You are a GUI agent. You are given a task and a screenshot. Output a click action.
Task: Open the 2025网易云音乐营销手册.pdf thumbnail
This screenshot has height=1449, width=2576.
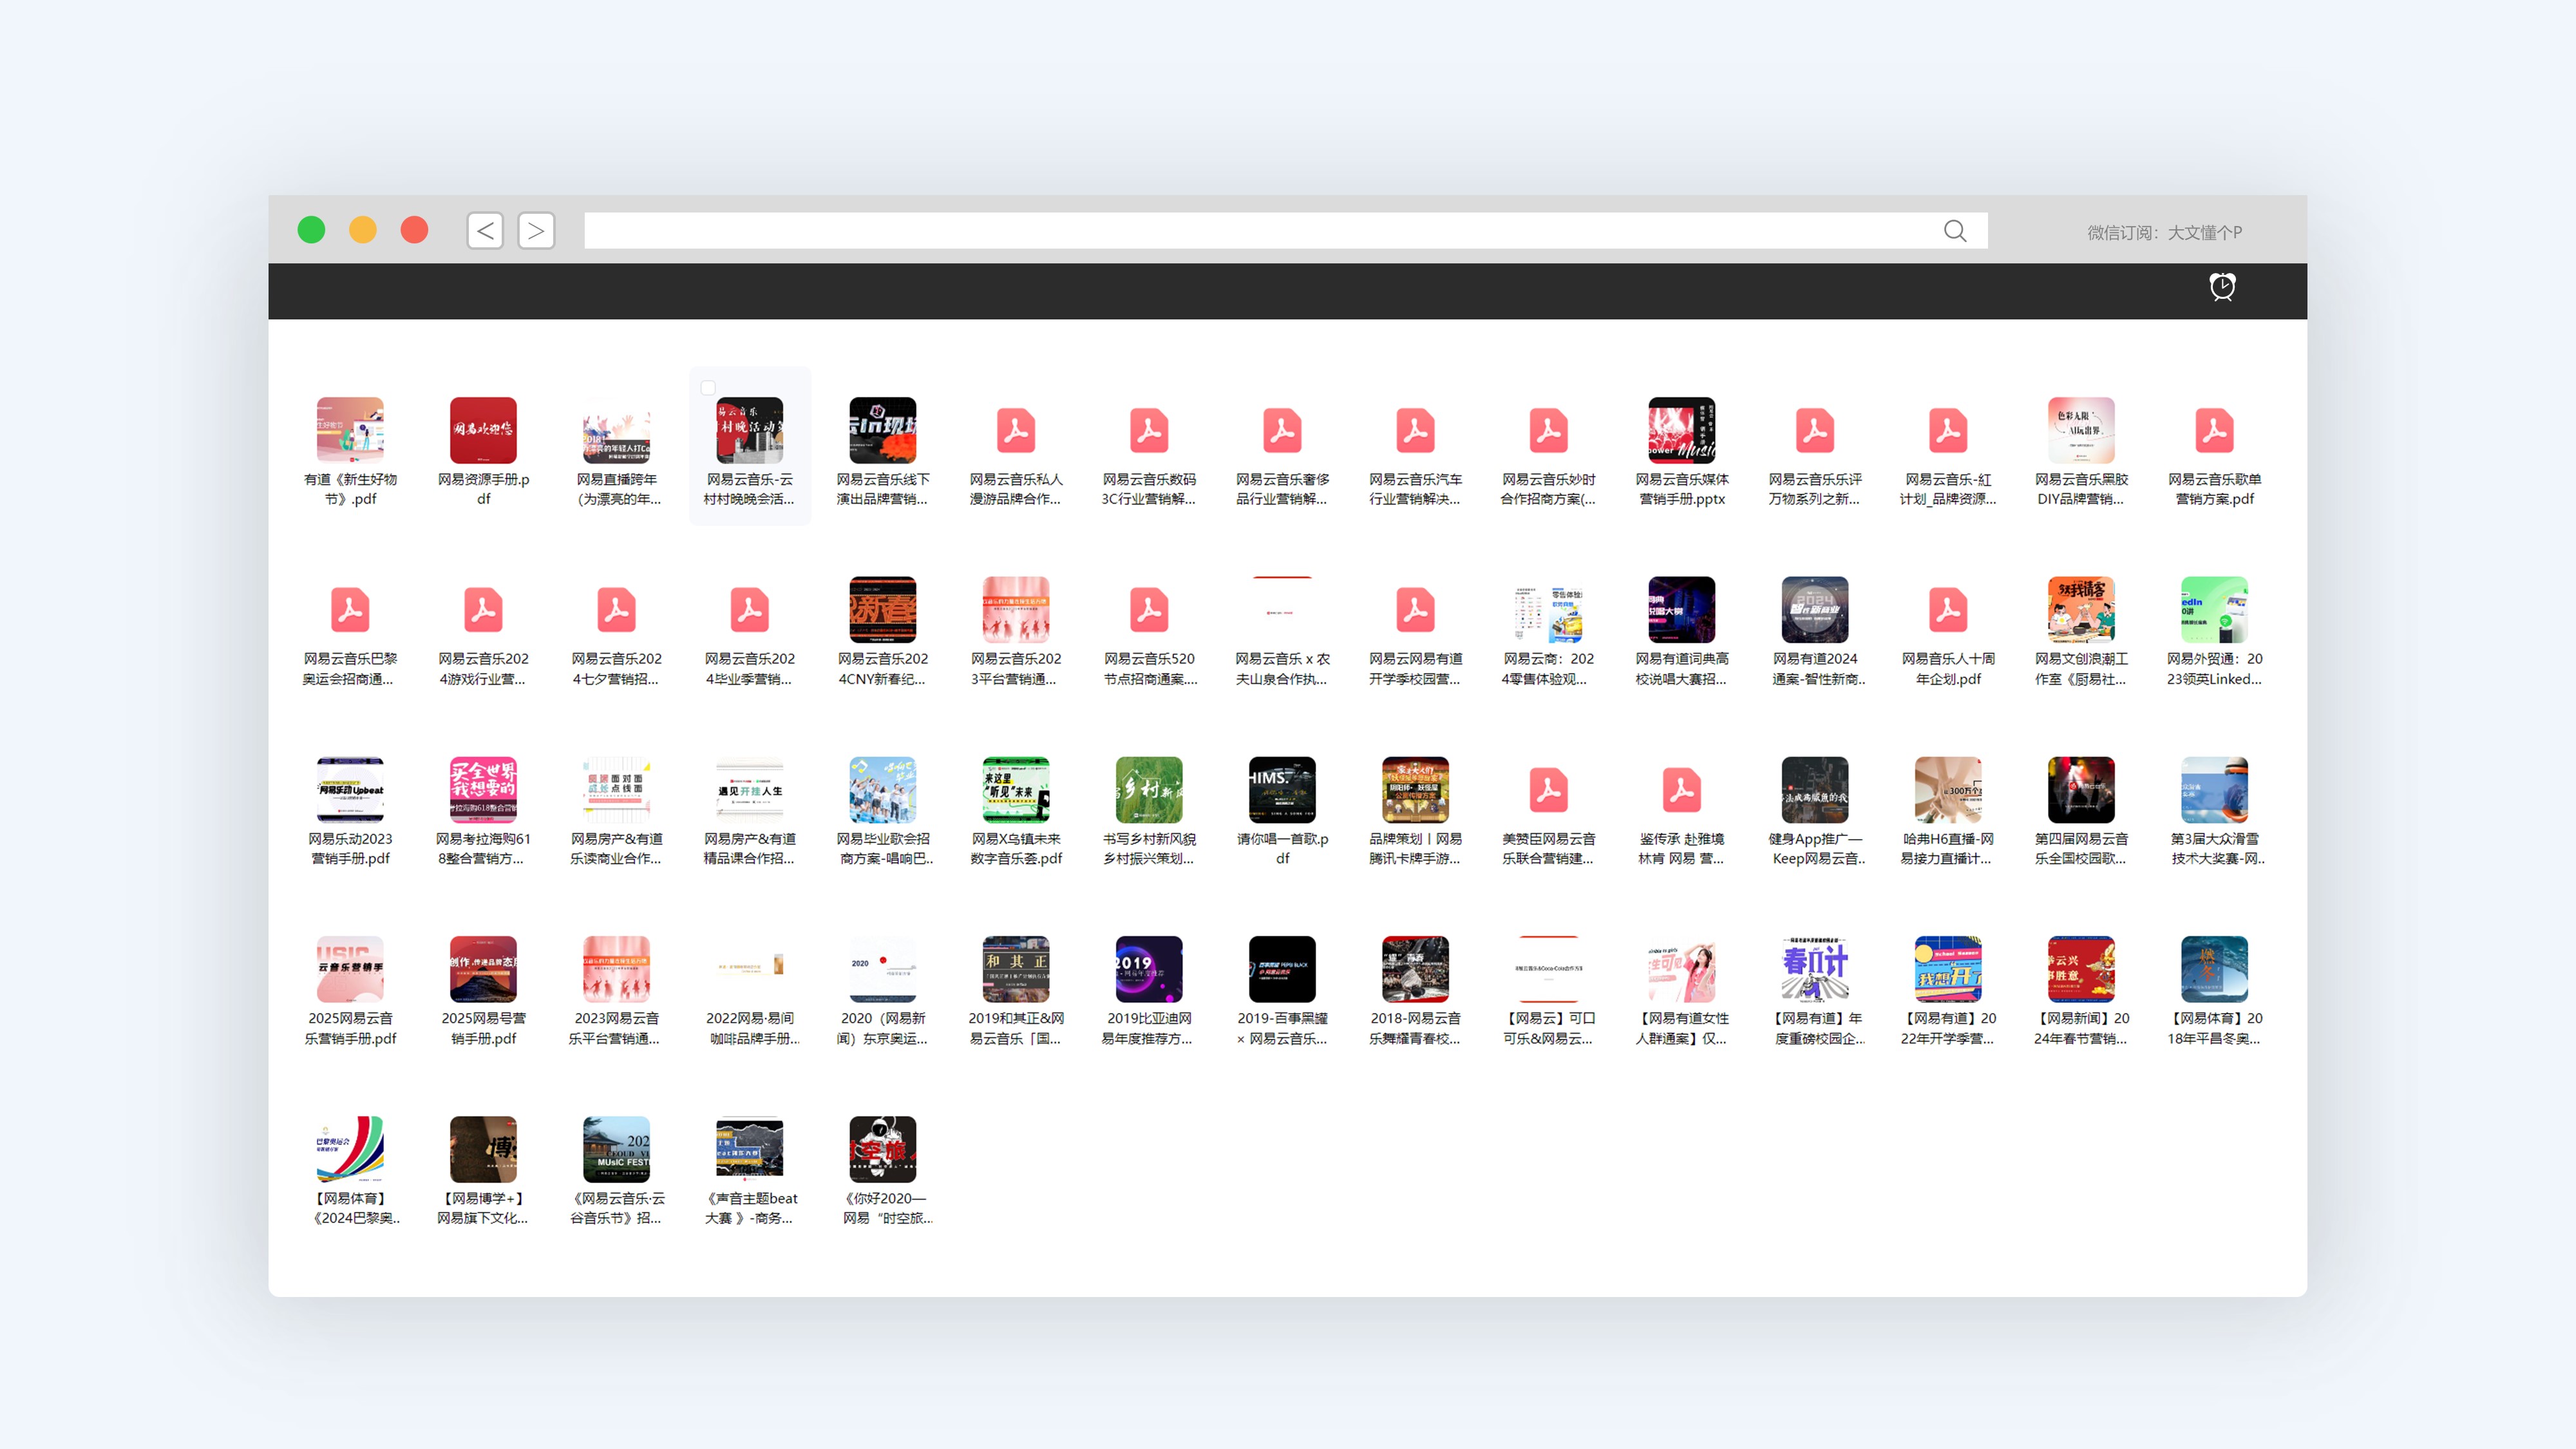click(x=350, y=969)
